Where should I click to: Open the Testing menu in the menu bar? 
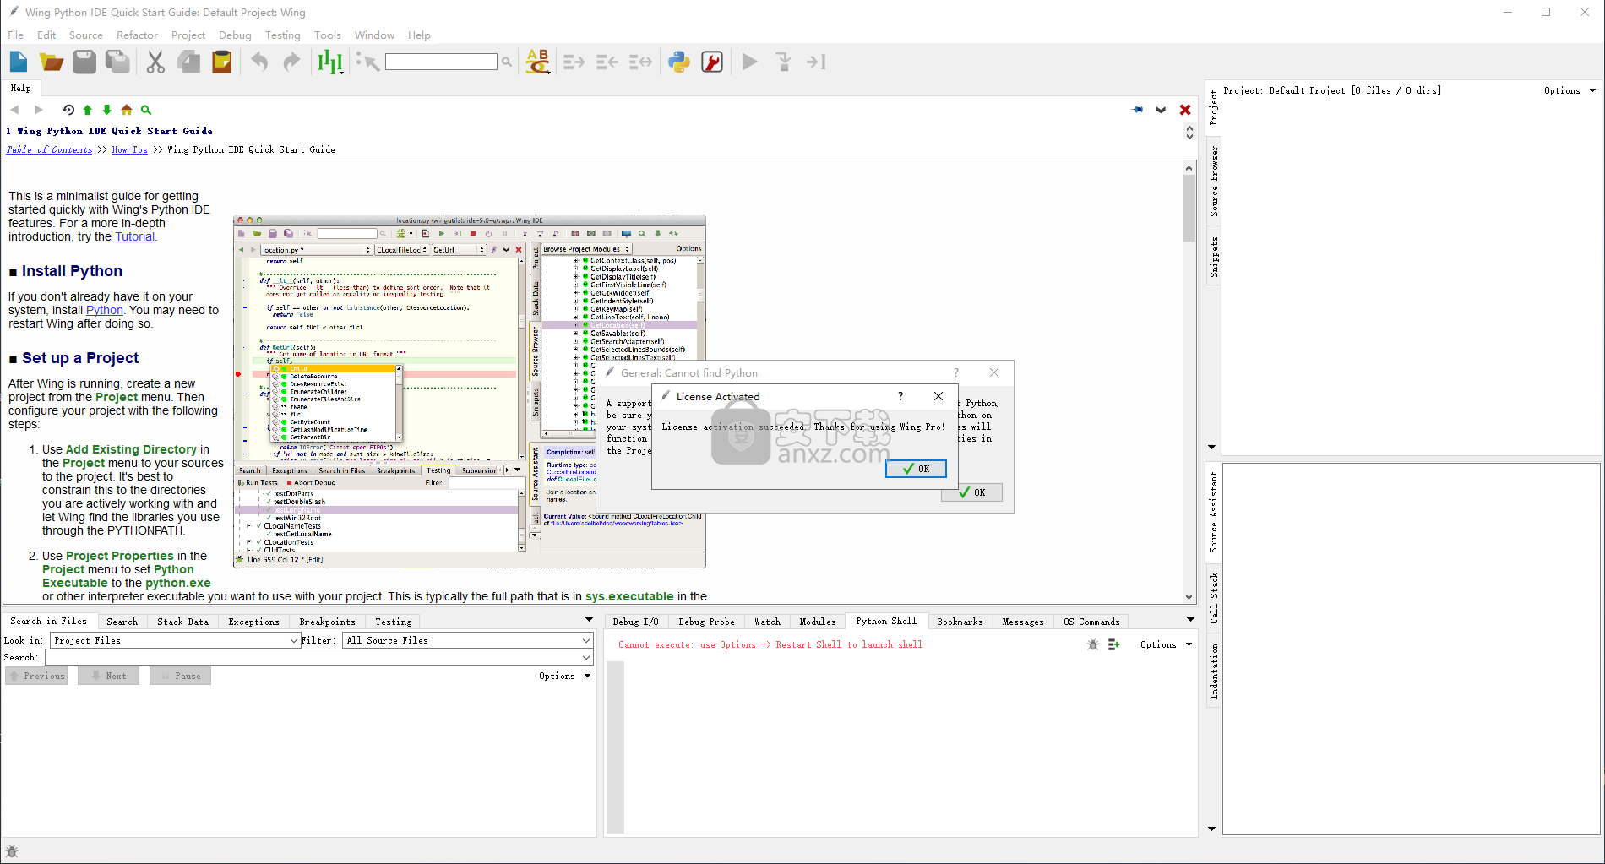point(282,35)
